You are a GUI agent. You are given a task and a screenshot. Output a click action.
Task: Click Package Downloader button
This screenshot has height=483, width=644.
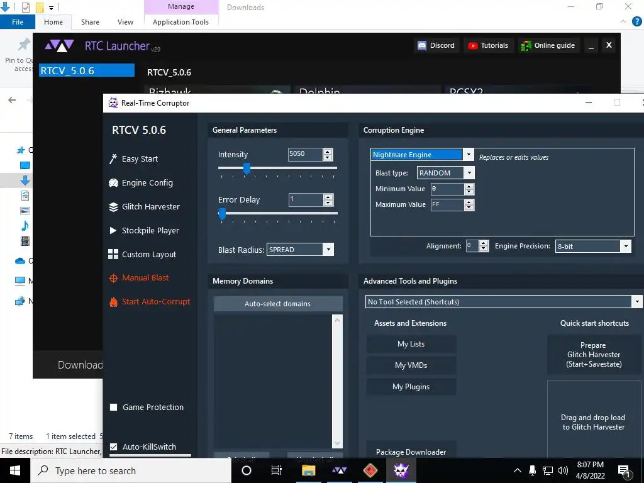point(411,450)
